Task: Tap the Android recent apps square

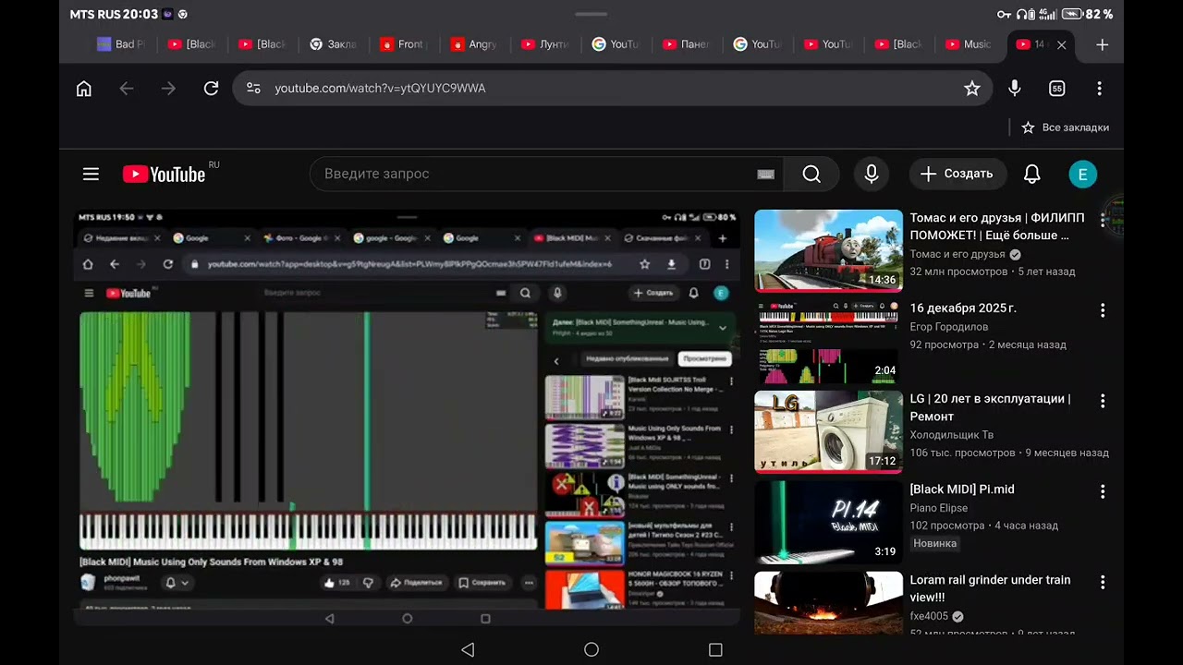Action: (715, 649)
